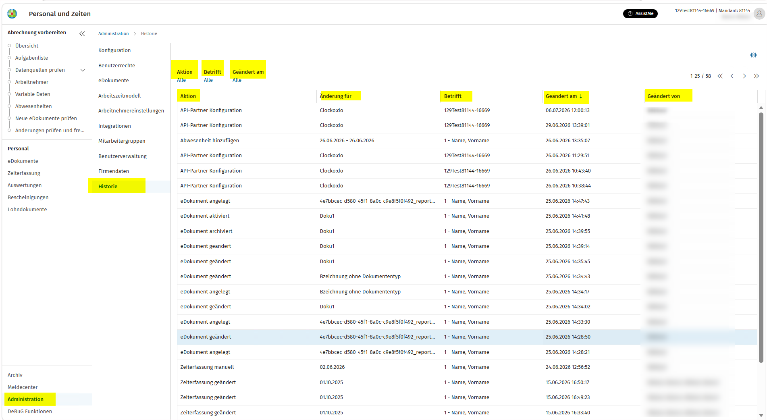Open Aufgabenliste in sidebar

[31, 58]
